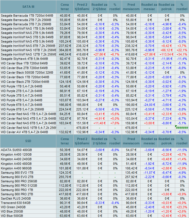
Task: Click the 108,42 € price a month ago
Action: pos(131,168)
